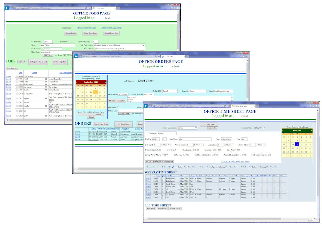Select highlighted day 15 in the May 2014 calendar

[297, 144]
